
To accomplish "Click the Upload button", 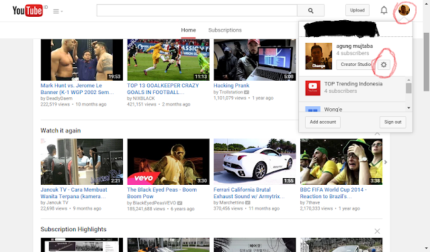I will (357, 10).
